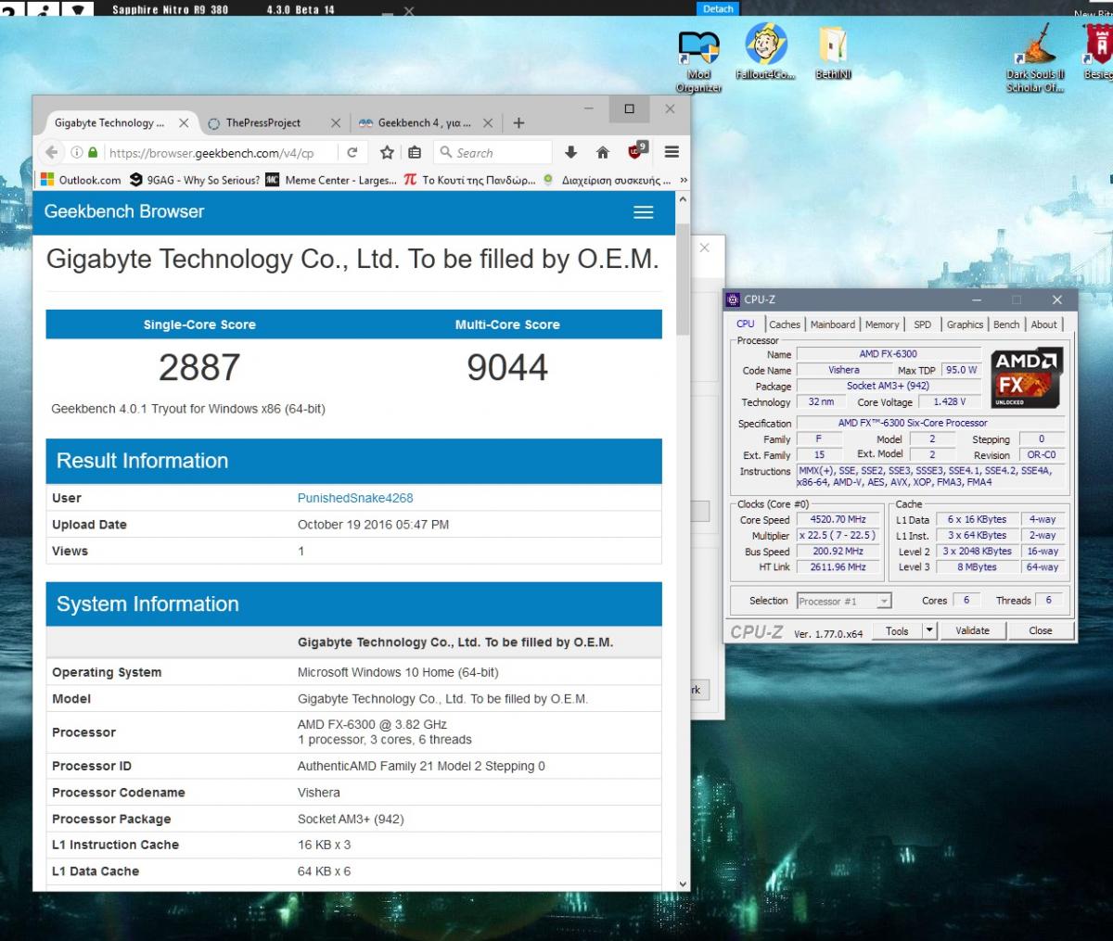Click the upload date October 19 2016
Viewport: 1113px width, 941px height.
point(373,525)
